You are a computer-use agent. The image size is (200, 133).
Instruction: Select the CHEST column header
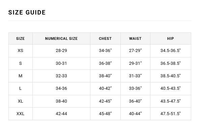[105, 38]
